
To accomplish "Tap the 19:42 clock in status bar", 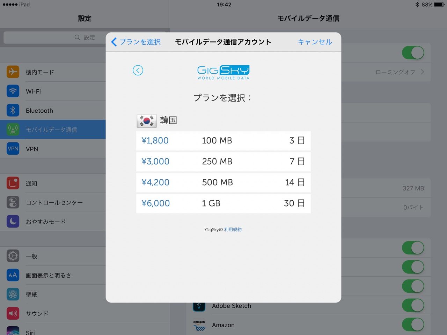I will tap(224, 5).
